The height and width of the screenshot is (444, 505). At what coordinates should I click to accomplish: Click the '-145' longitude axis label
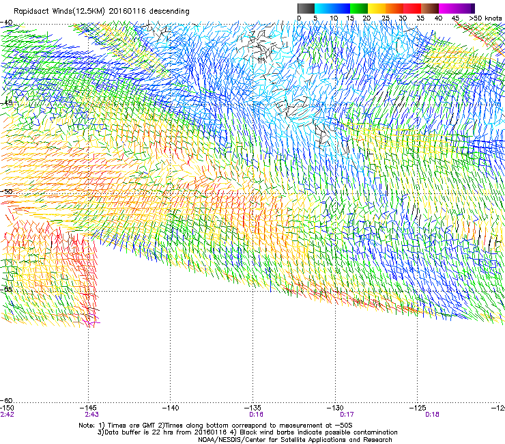[88, 408]
